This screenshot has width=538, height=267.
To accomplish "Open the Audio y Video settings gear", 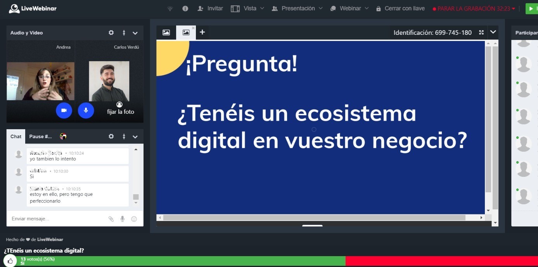I will click(x=111, y=33).
